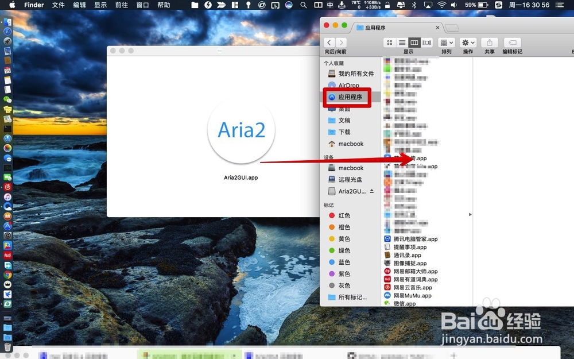Open Notification Center from the menu bar
Image resolution: width=574 pixels, height=359 pixels.
(559, 5)
